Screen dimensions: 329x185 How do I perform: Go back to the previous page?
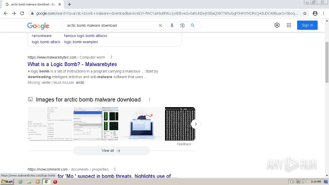(6, 13)
